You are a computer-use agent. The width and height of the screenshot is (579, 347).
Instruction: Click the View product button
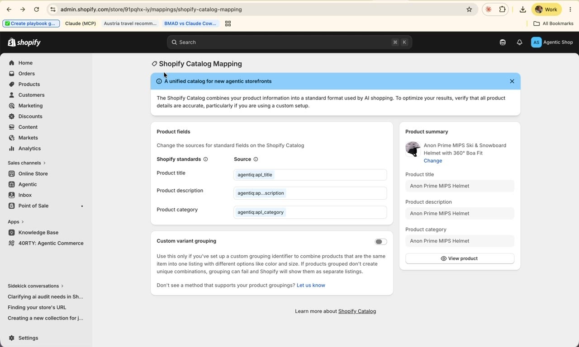coord(460,258)
